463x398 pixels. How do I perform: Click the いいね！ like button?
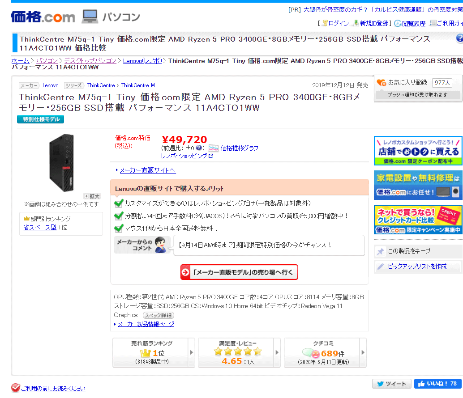(438, 384)
